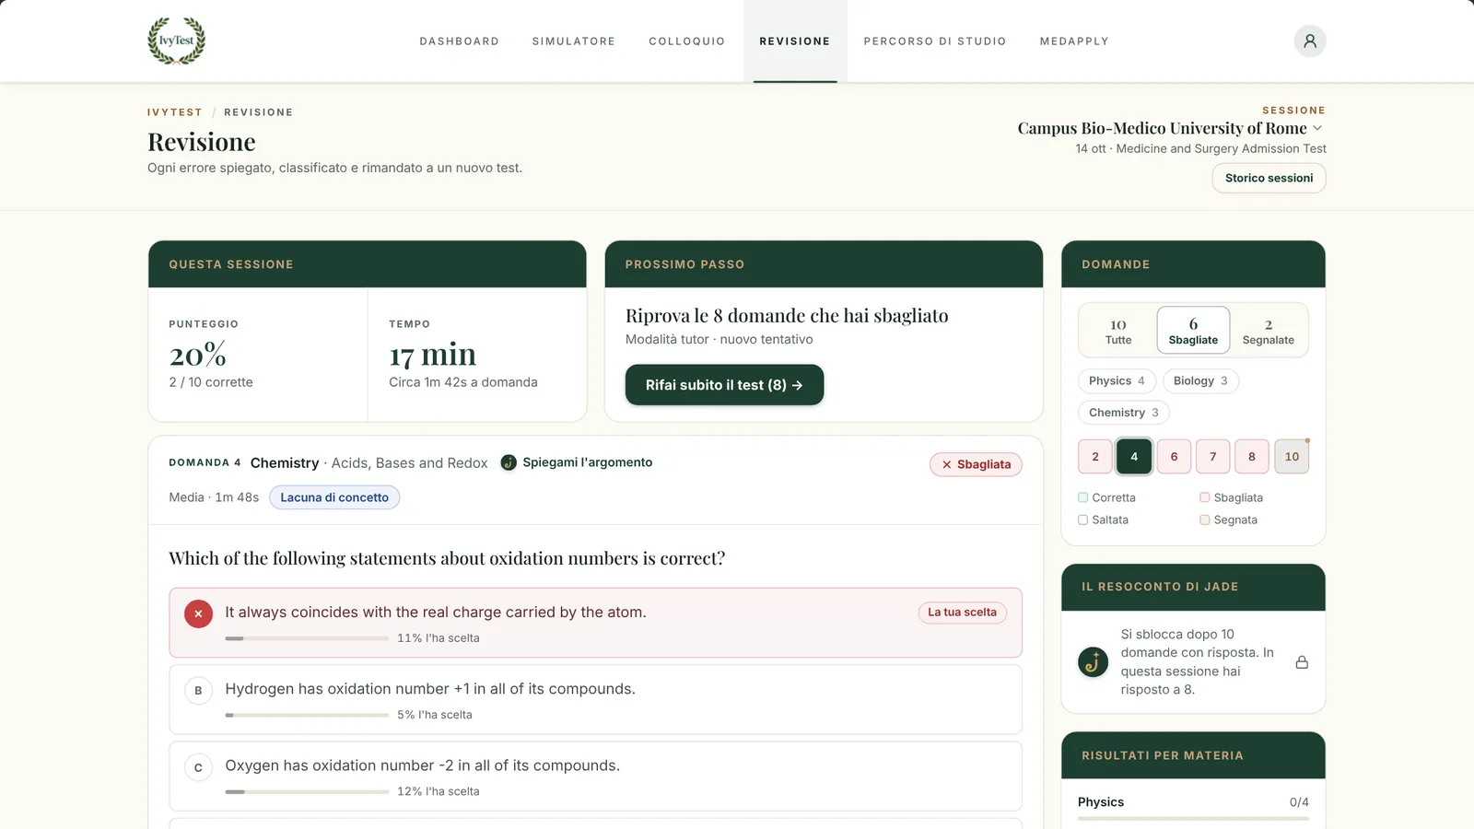Open the Colloquio section
This screenshot has width=1474, height=829.
tap(687, 41)
